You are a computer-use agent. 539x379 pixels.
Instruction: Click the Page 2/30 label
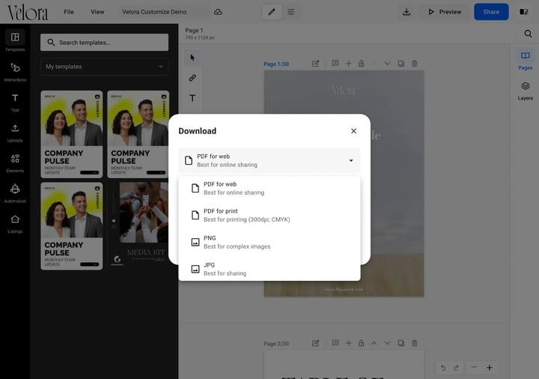coord(276,344)
